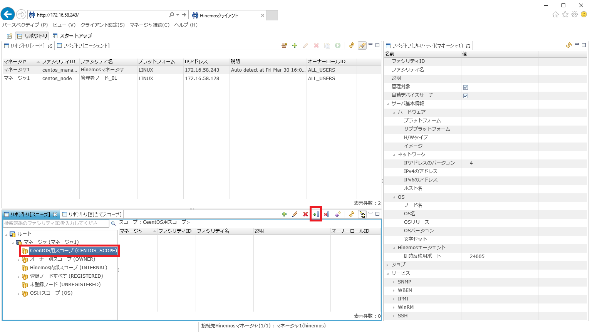Maximize the Repository[Node] view panel
Screen dimensions: 590x332
[377, 45]
